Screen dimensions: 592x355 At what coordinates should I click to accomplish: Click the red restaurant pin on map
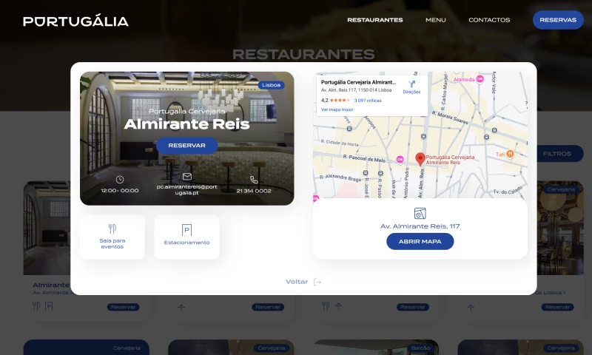pyautogui.click(x=420, y=159)
